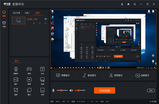
Task: Go to the home icon in title bar
Action: click(128, 4)
